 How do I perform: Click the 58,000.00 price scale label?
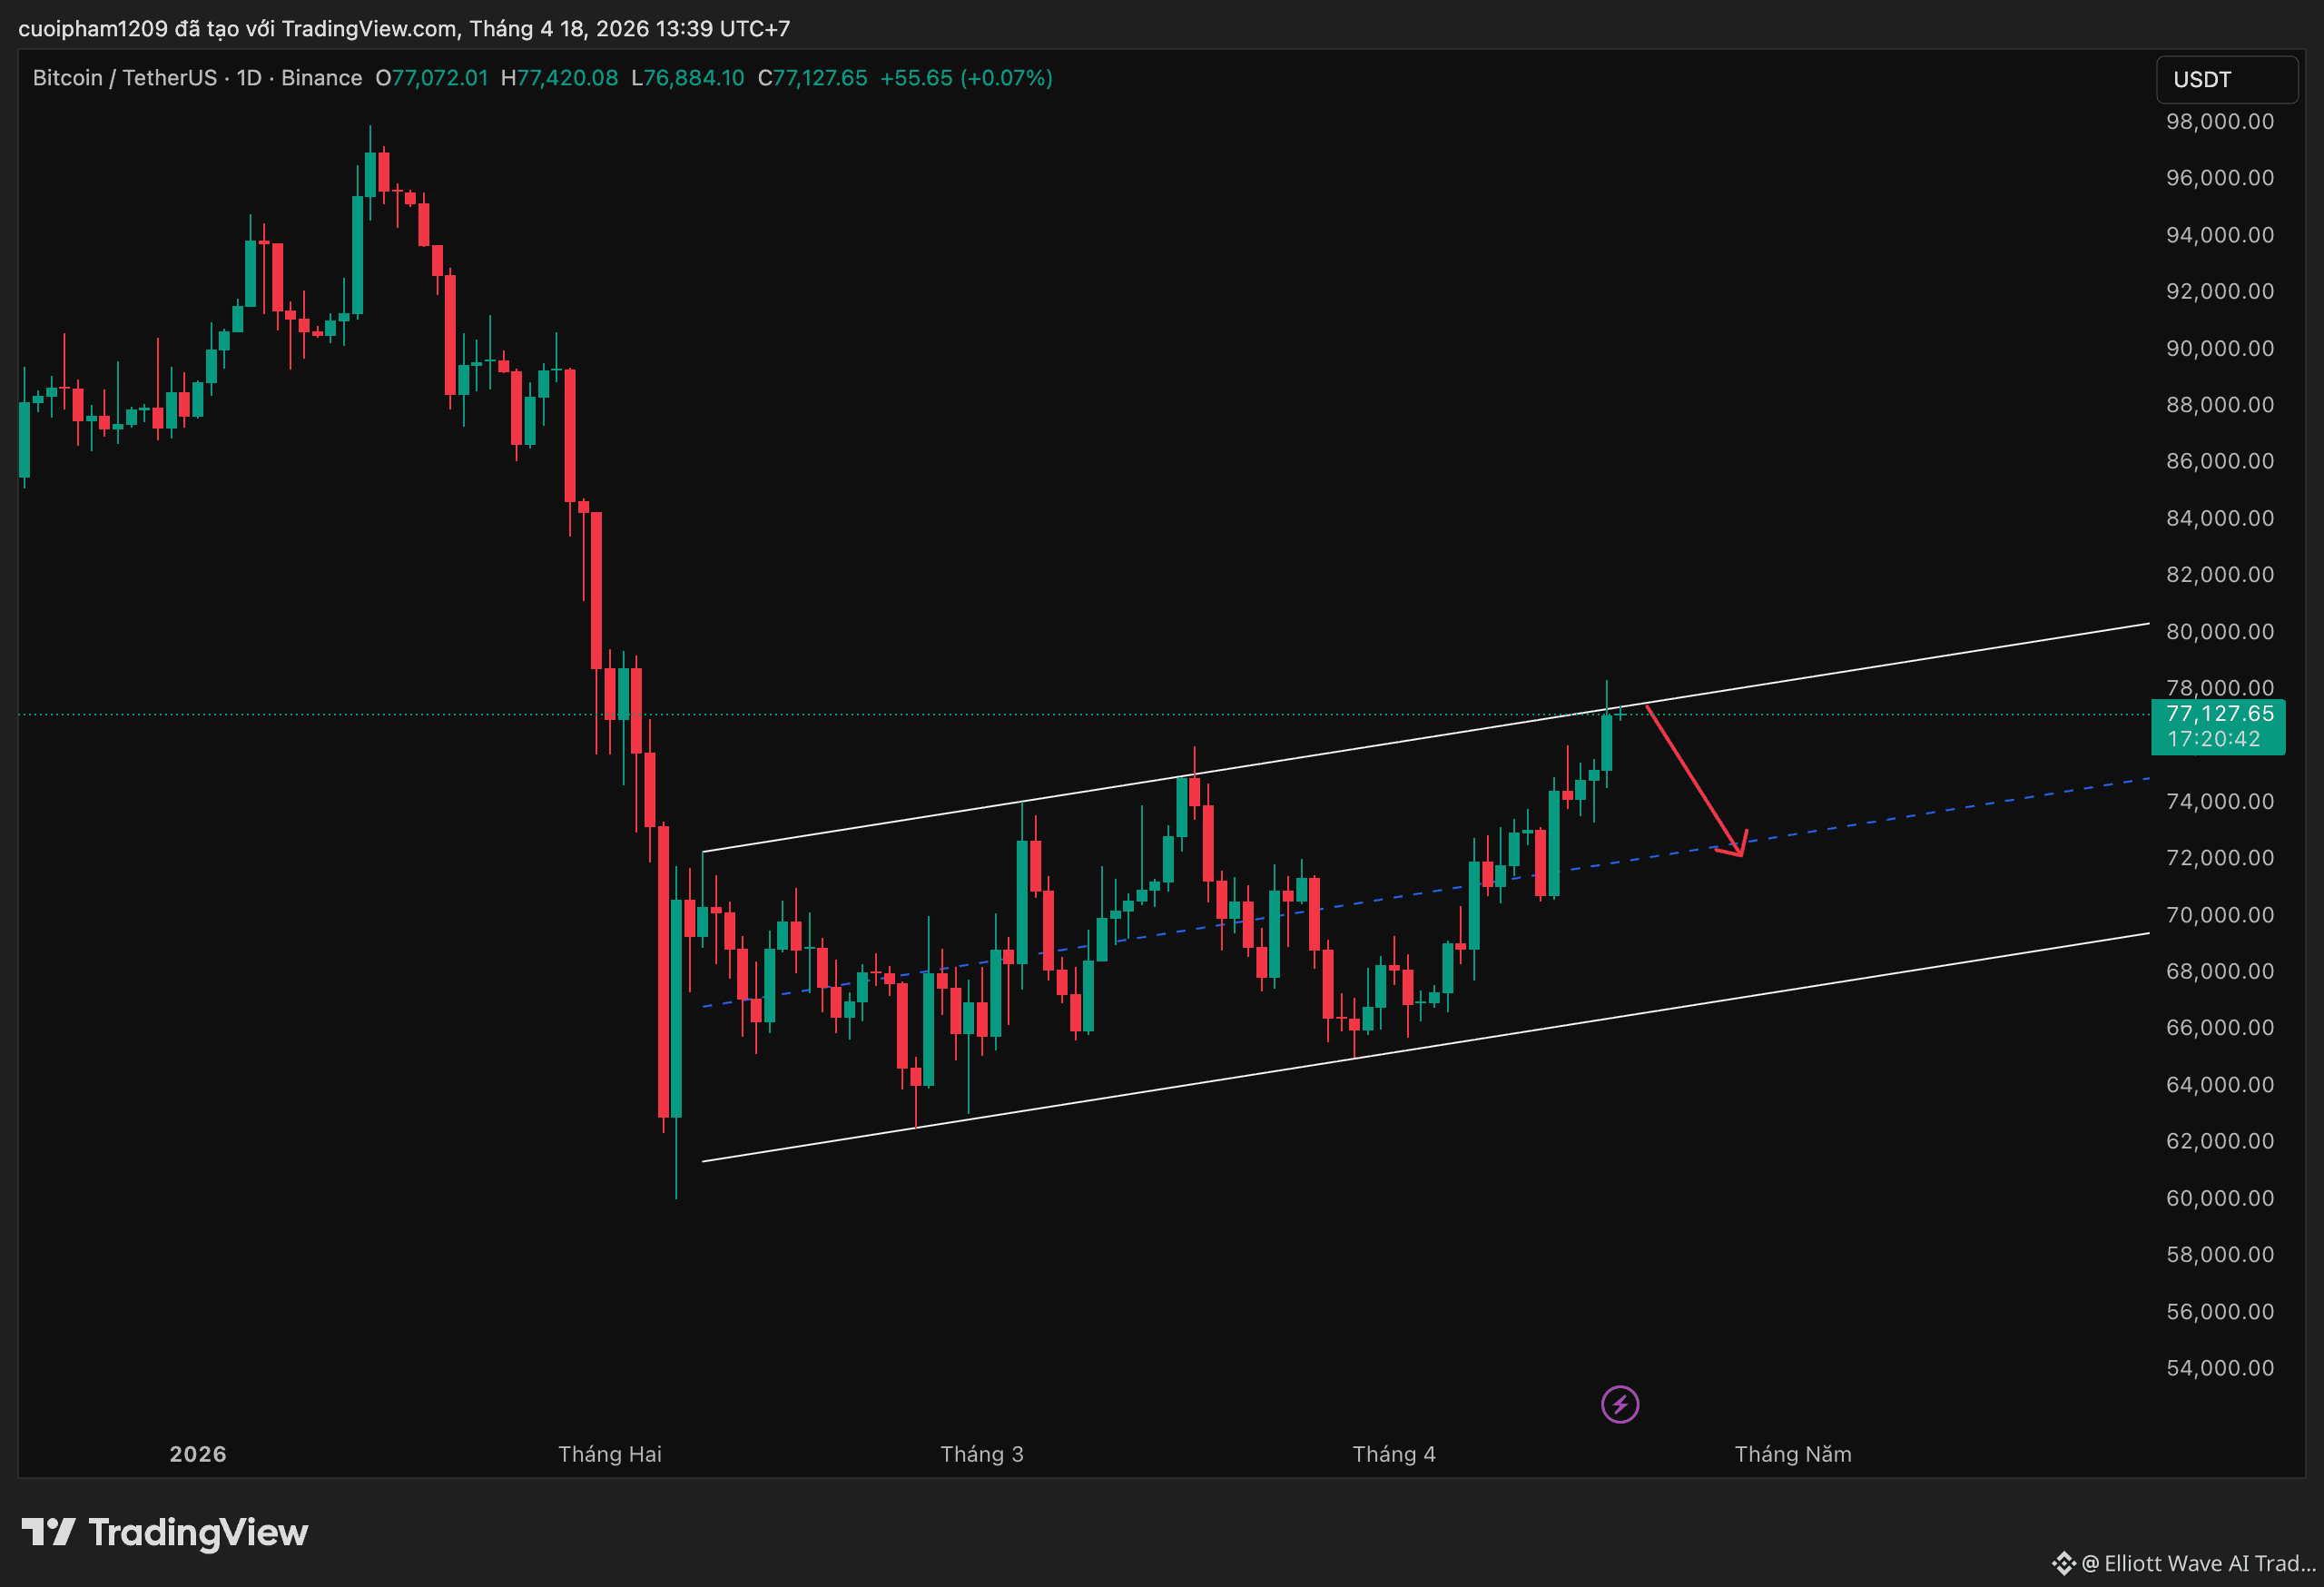tap(2220, 1254)
